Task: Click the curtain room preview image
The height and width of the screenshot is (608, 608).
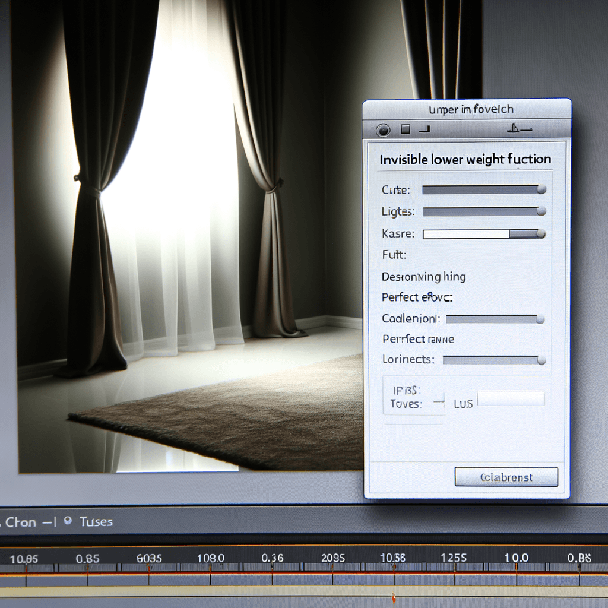Action: click(x=190, y=236)
